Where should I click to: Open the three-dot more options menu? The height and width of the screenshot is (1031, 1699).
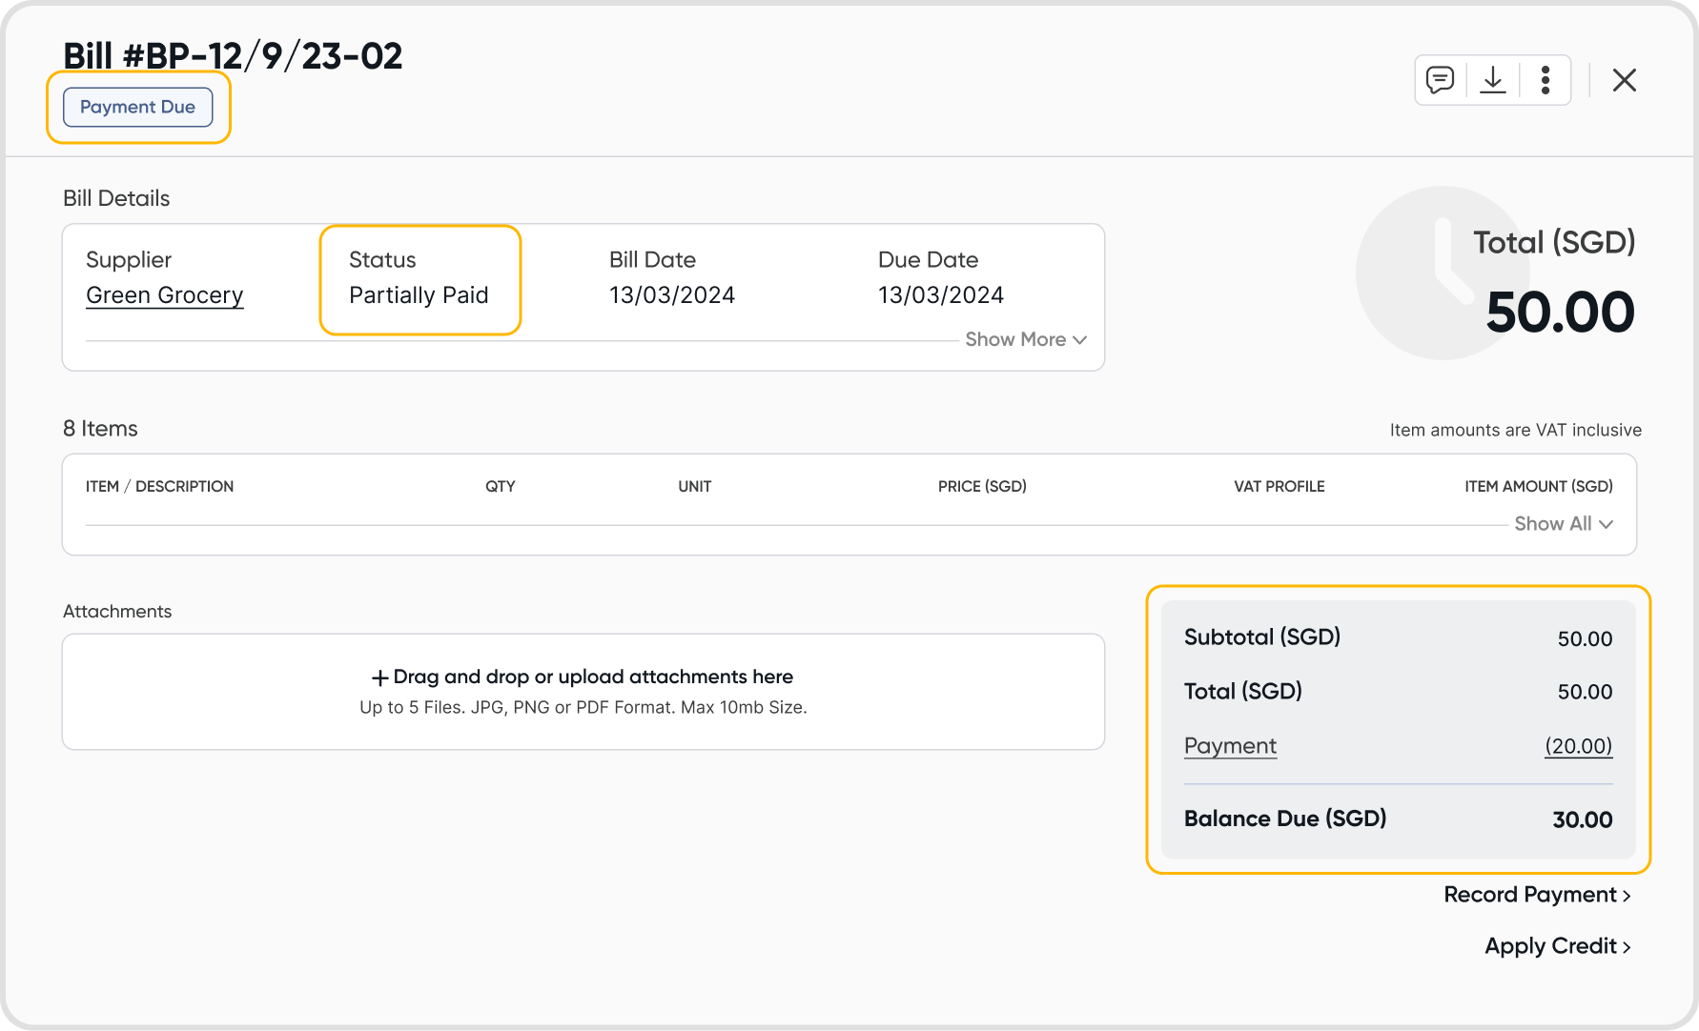tap(1545, 80)
